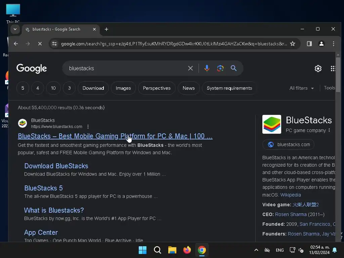Submit search with magnifier icon
Screen dimensions: 344x258
[234, 68]
